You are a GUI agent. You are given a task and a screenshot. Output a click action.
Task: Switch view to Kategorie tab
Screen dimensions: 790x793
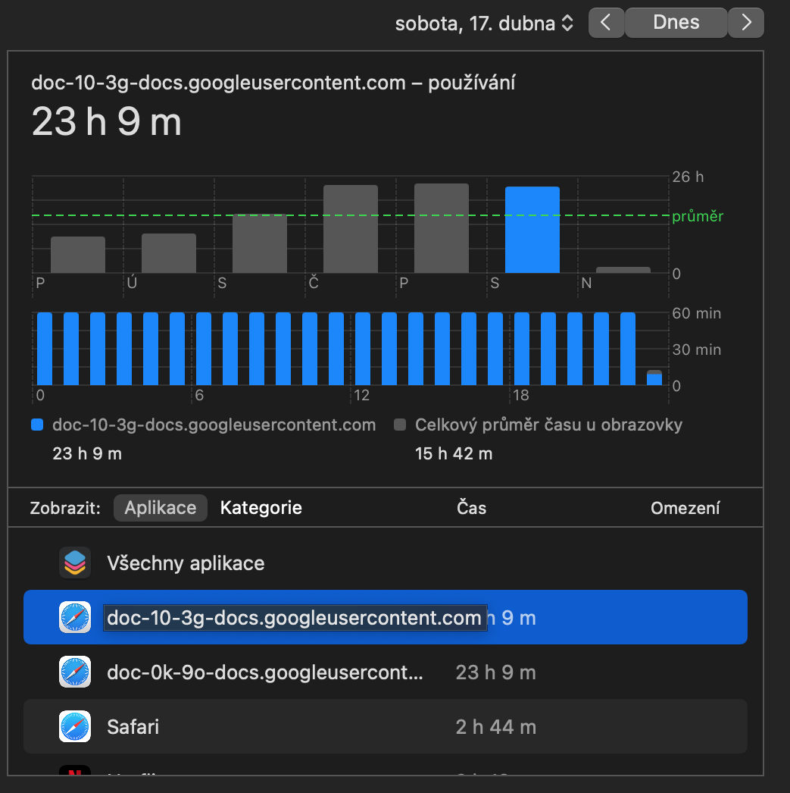tap(261, 508)
